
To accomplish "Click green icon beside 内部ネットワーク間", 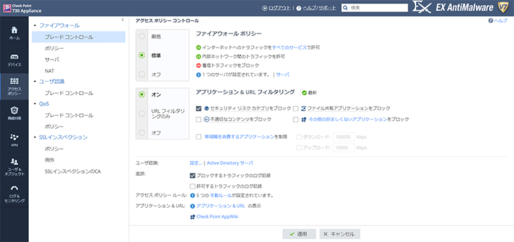I will pyautogui.click(x=198, y=56).
